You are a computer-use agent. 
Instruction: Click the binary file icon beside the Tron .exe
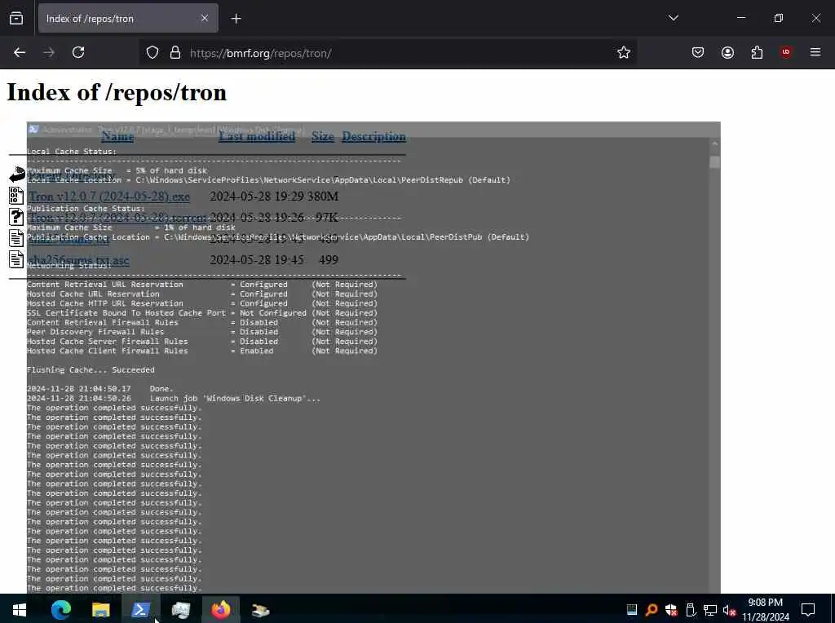[16, 196]
